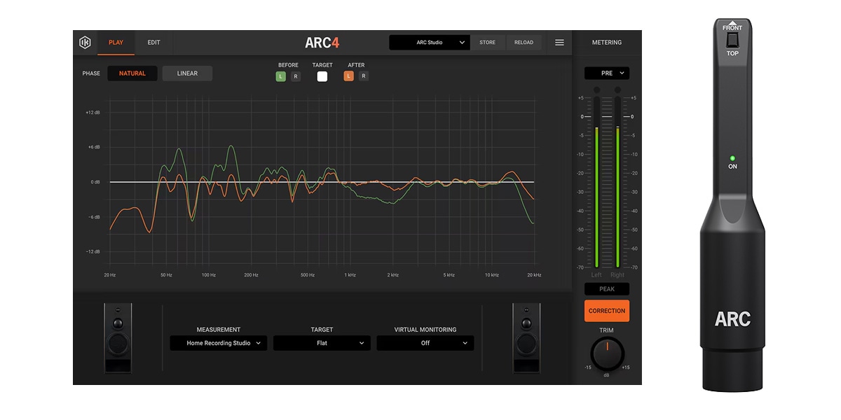Open the Home Recording Studio measurement dropdown

coord(219,343)
